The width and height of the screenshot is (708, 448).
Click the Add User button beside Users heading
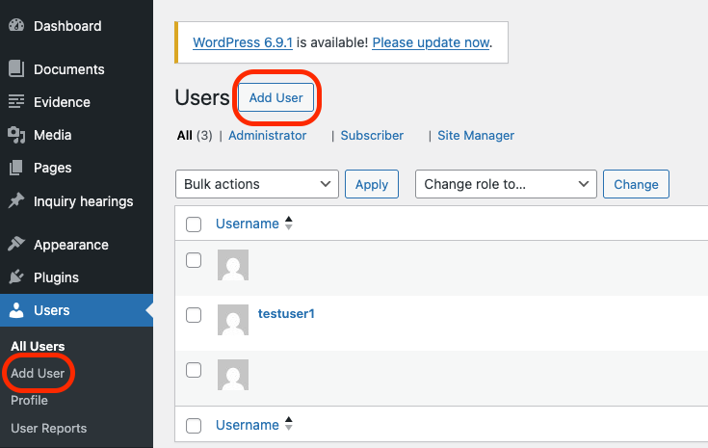[275, 97]
